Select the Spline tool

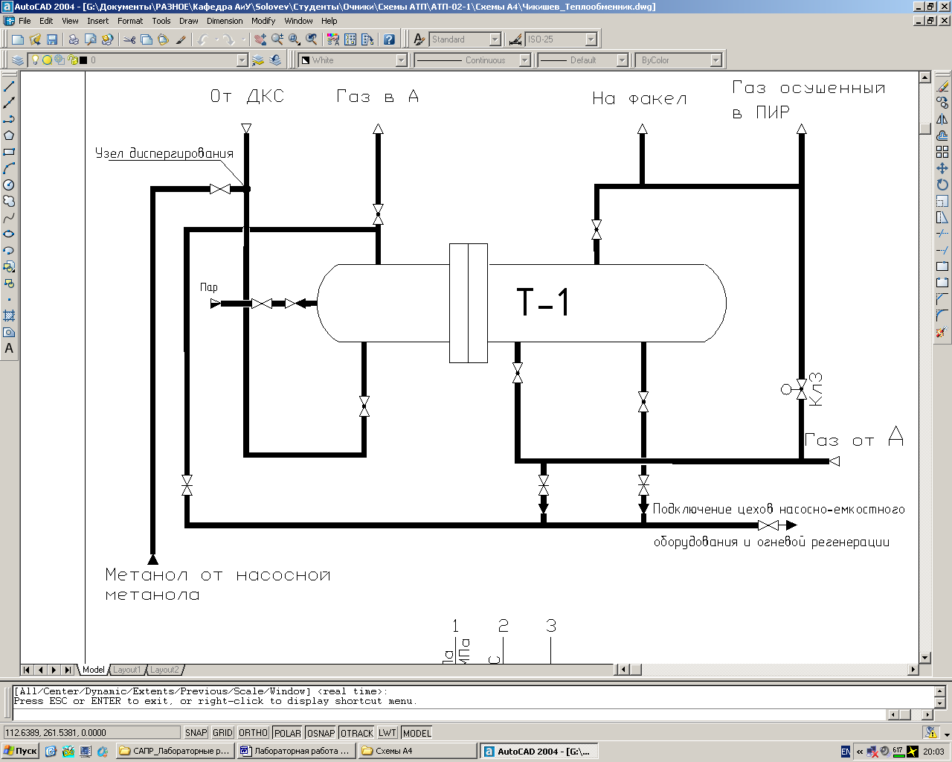(9, 217)
